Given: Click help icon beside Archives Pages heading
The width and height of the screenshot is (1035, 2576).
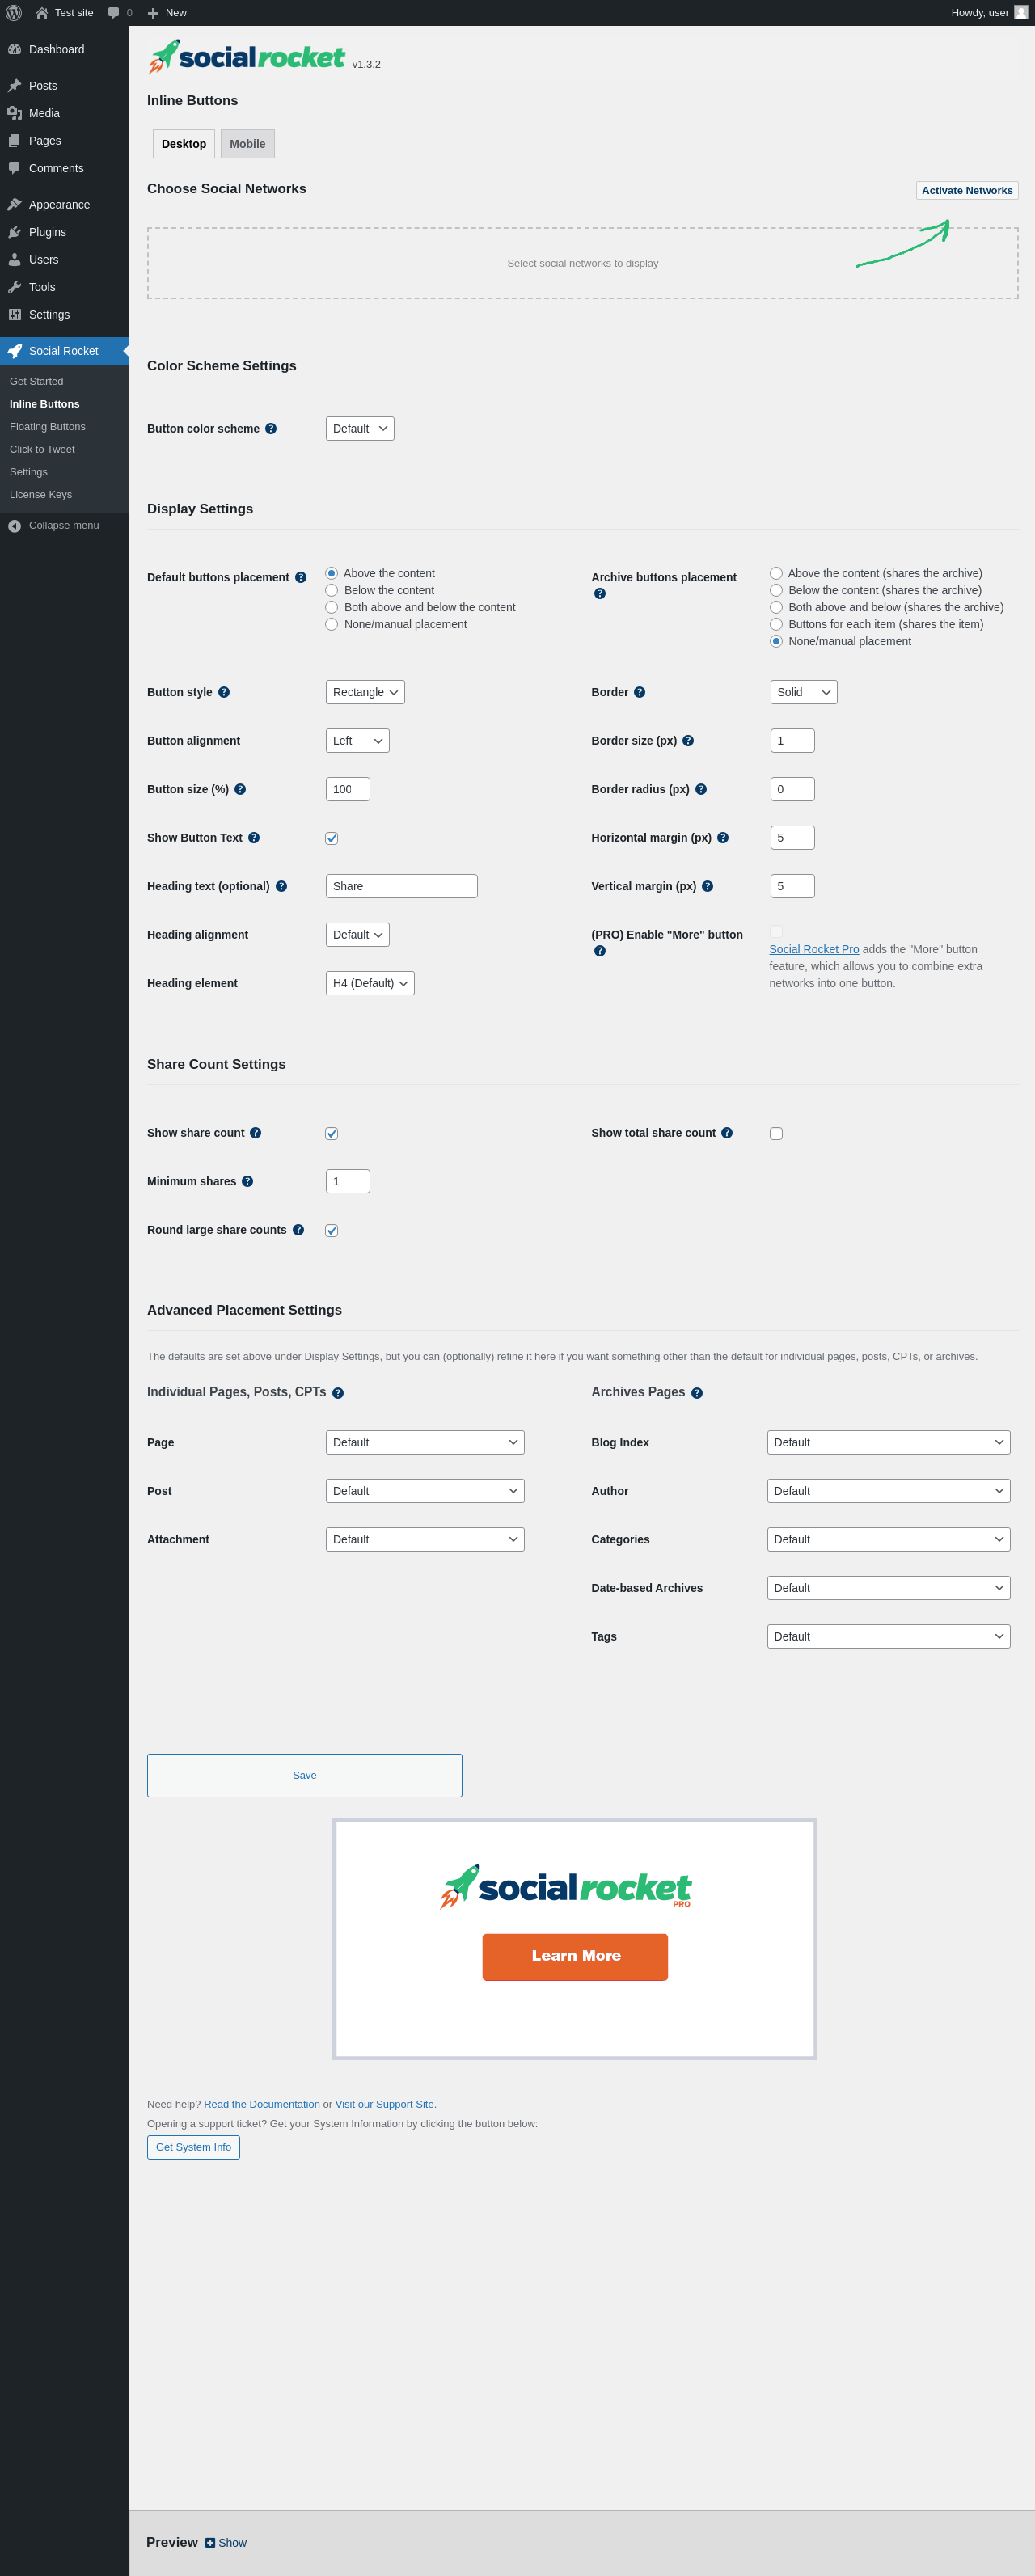Looking at the screenshot, I should click(697, 1393).
